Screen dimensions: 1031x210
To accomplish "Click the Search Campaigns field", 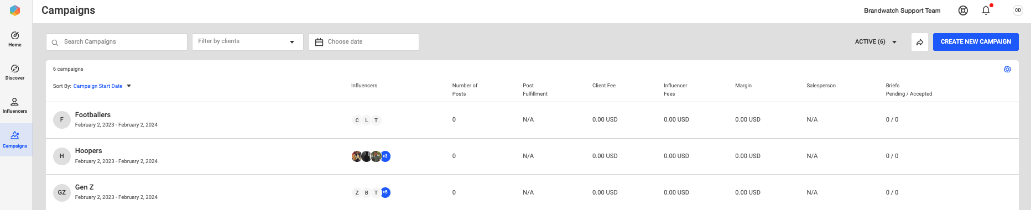I will click(117, 42).
